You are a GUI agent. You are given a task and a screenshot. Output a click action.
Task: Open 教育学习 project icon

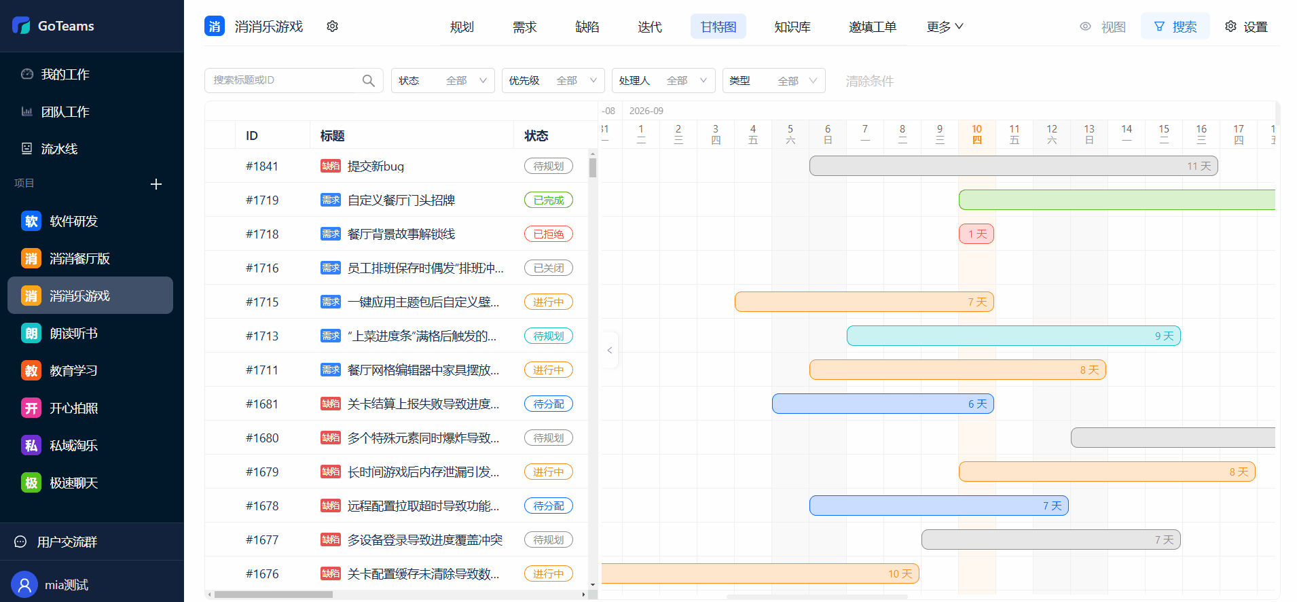click(31, 371)
